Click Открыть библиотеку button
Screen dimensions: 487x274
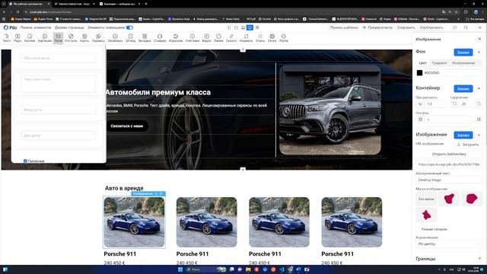[x=449, y=154]
